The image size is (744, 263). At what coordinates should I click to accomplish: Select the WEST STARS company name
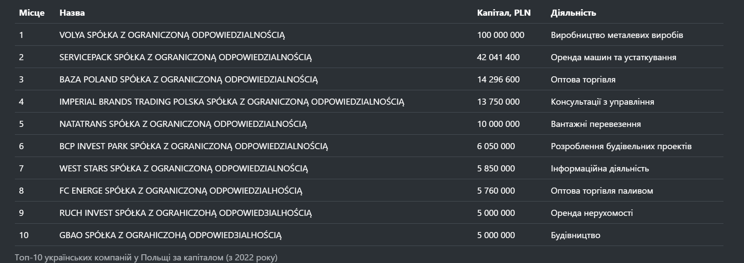coord(184,169)
